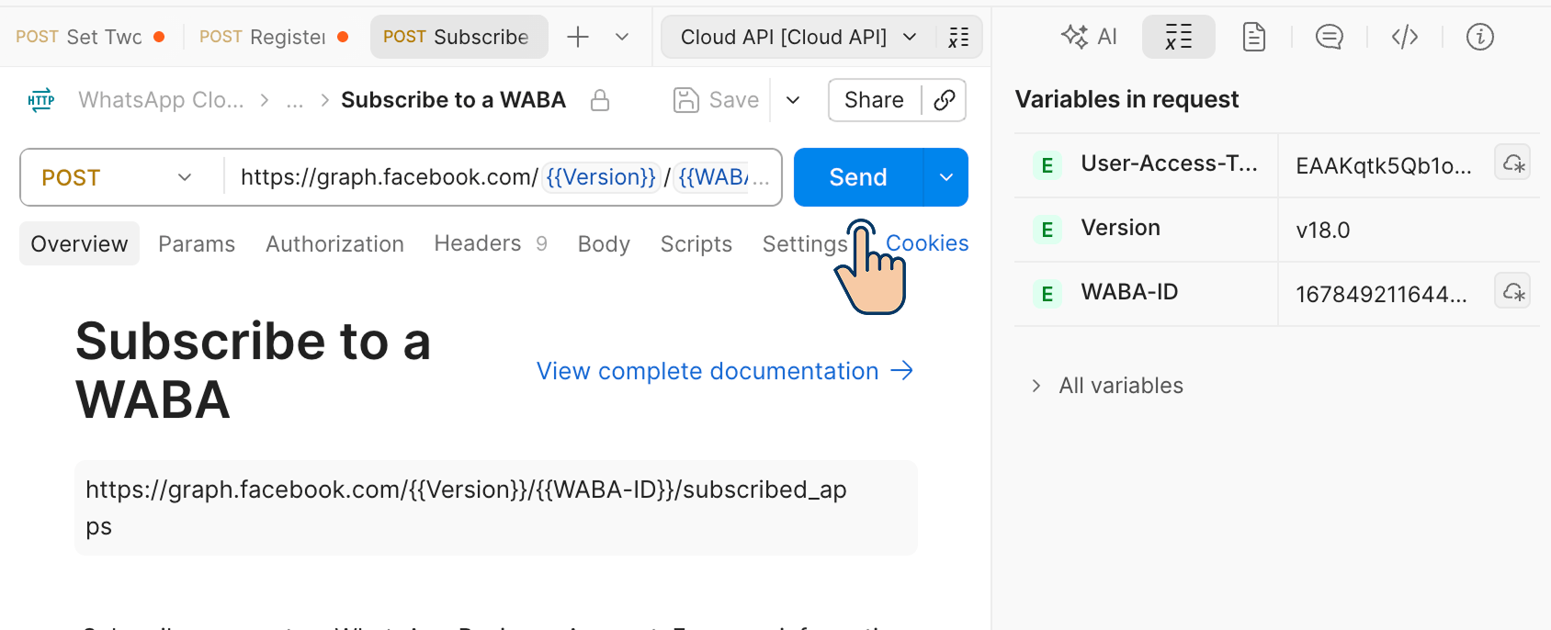
Task: Copy request link with chain icon
Action: coord(944,100)
